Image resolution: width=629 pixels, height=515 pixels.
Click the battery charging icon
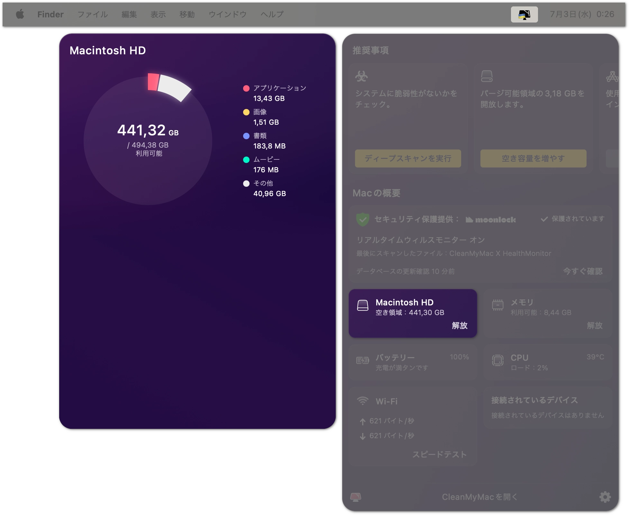coord(362,360)
